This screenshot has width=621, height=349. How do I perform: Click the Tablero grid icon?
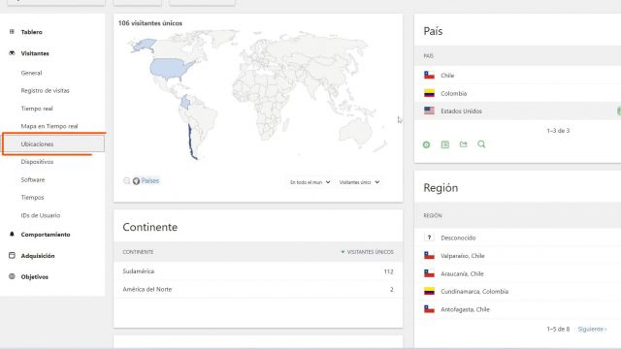[12, 32]
